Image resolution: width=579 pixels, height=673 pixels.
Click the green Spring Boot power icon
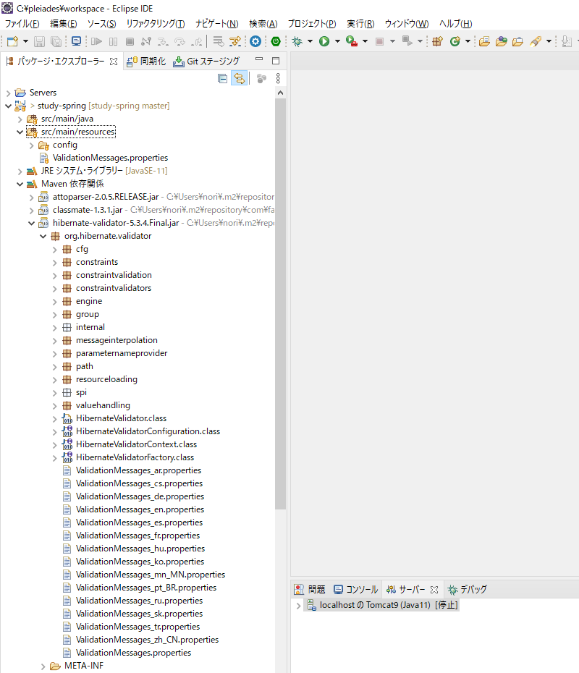tap(276, 41)
